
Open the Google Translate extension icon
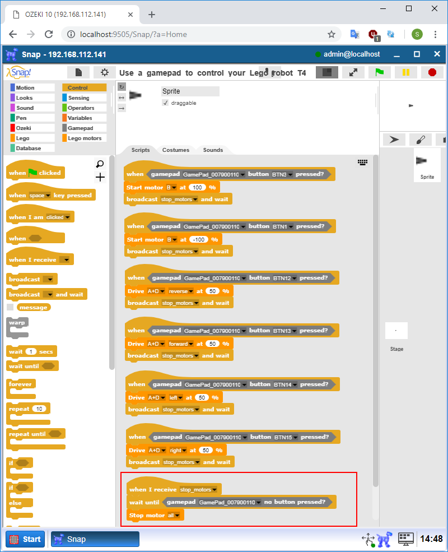click(355, 34)
